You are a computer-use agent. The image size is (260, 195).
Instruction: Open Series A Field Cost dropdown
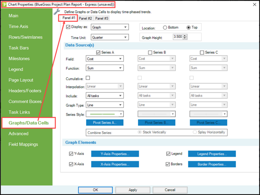coord(105,59)
